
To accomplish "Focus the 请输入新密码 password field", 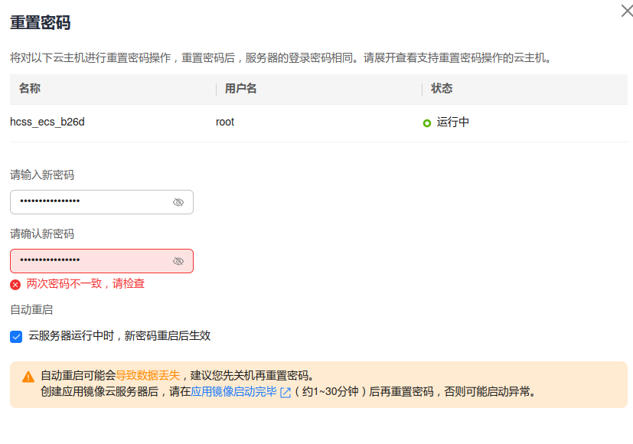I will point(92,202).
